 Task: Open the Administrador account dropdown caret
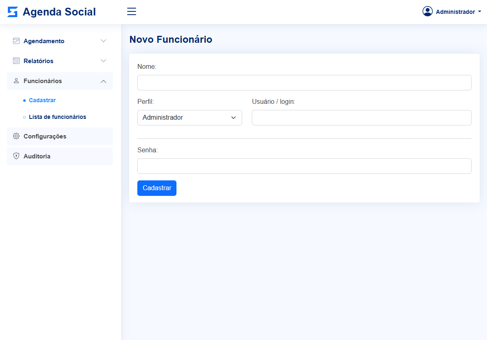coord(480,12)
